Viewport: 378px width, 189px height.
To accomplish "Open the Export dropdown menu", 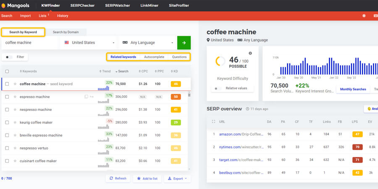I will pos(177,178).
